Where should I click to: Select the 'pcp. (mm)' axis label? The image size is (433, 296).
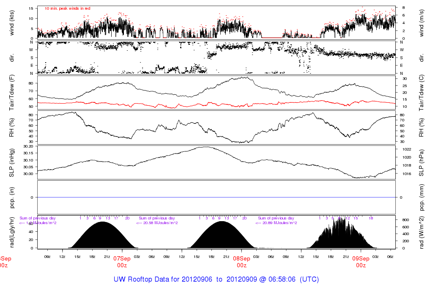point(422,198)
